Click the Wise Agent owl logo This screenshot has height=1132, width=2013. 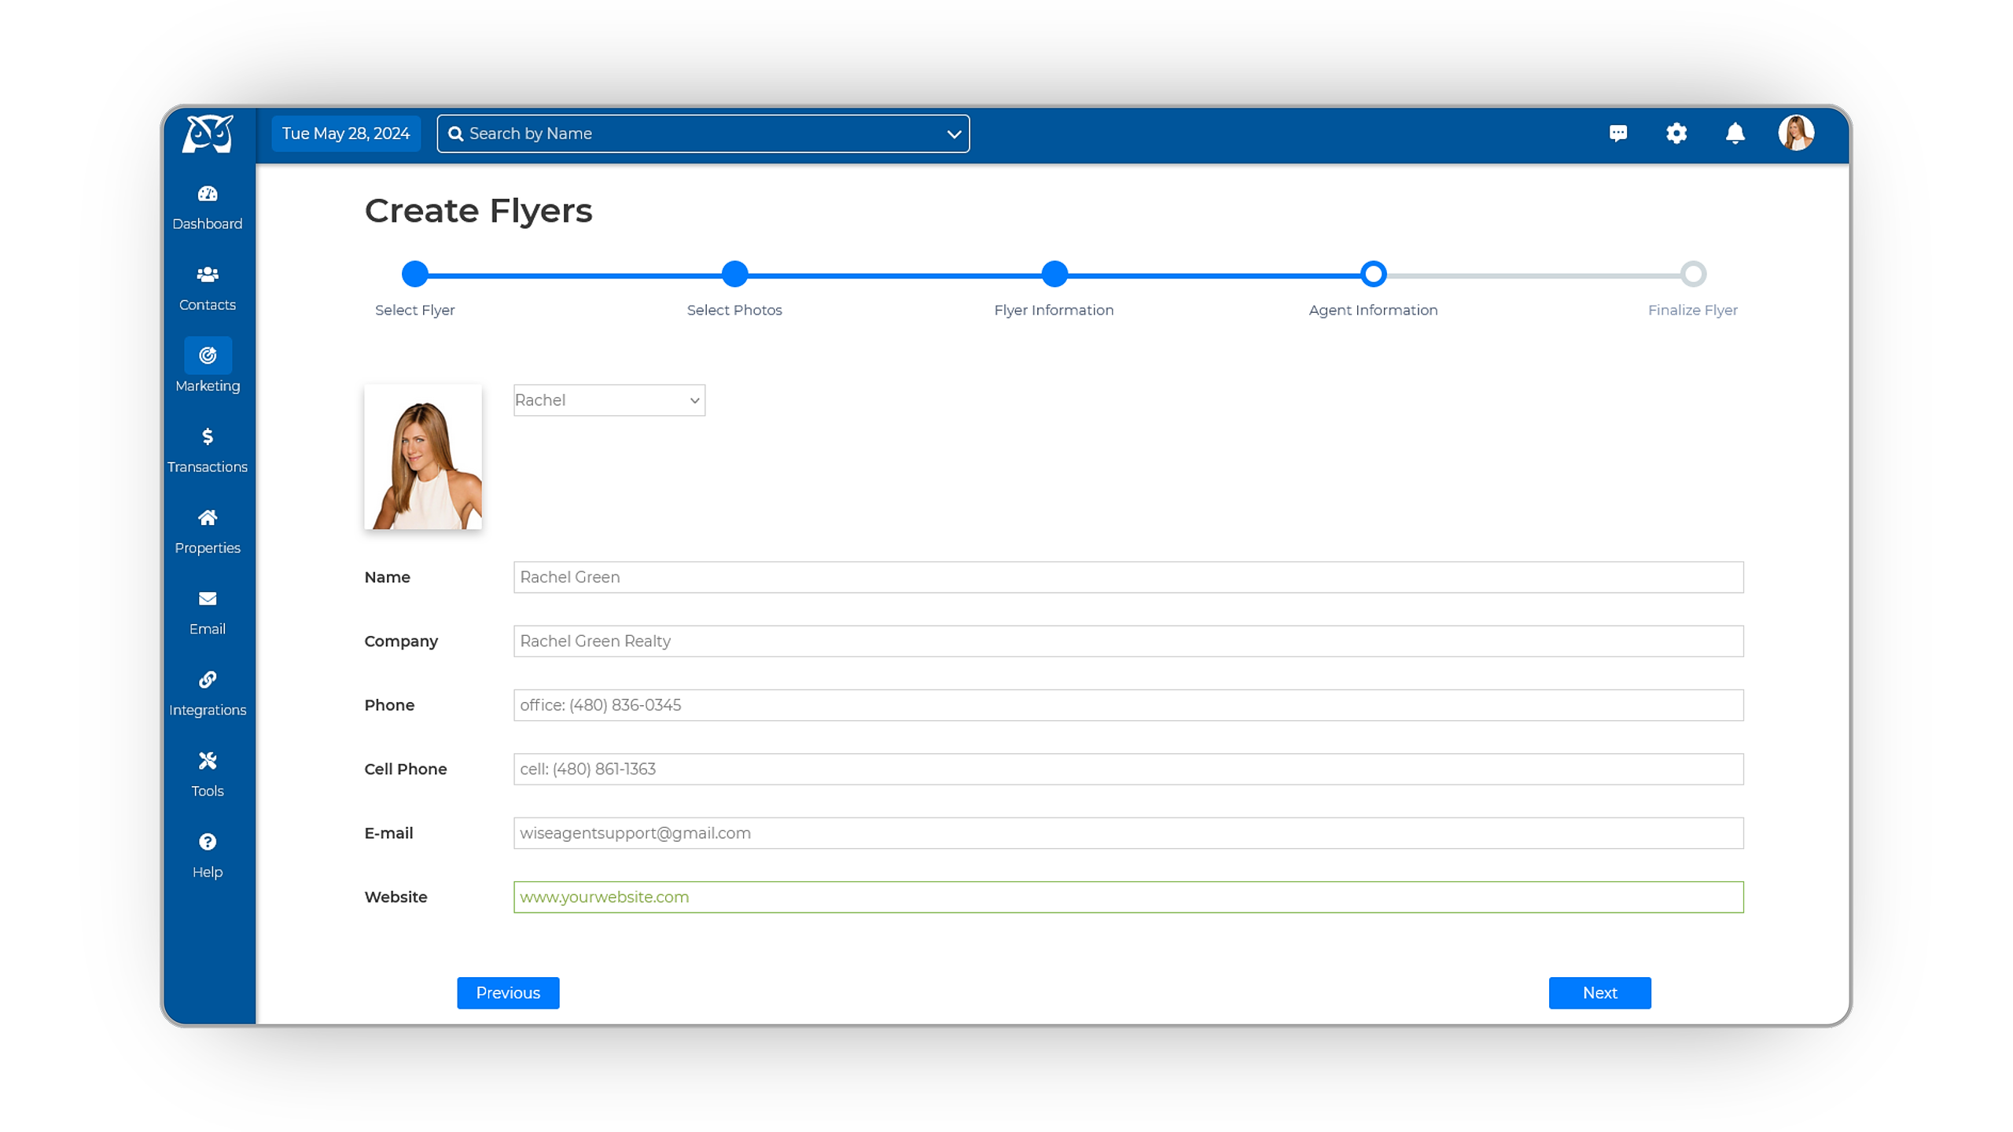pos(208,134)
